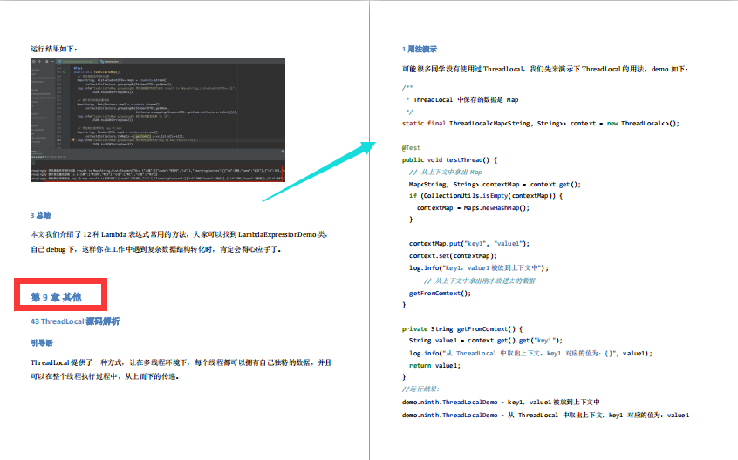Click the 'static final ThreadLocal' declaration line
The height and width of the screenshot is (460, 738).
[541, 123]
